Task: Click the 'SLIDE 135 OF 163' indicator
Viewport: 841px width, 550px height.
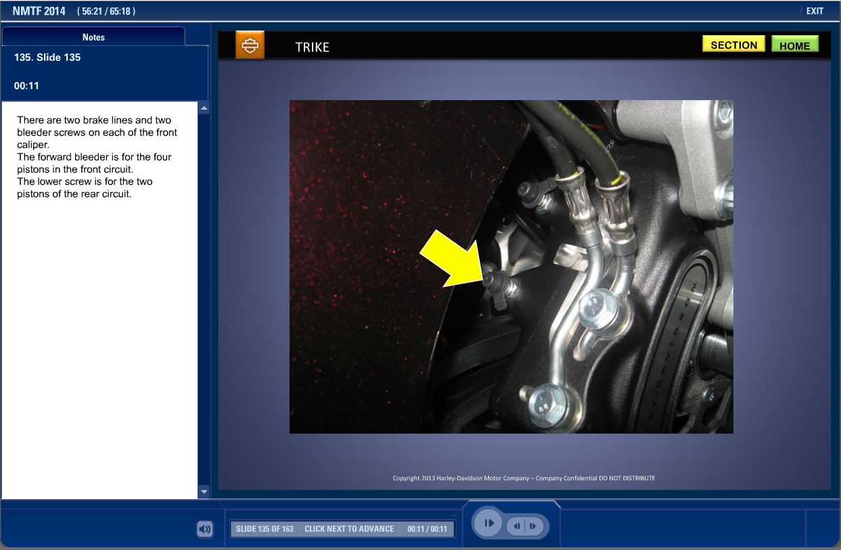Action: tap(265, 529)
